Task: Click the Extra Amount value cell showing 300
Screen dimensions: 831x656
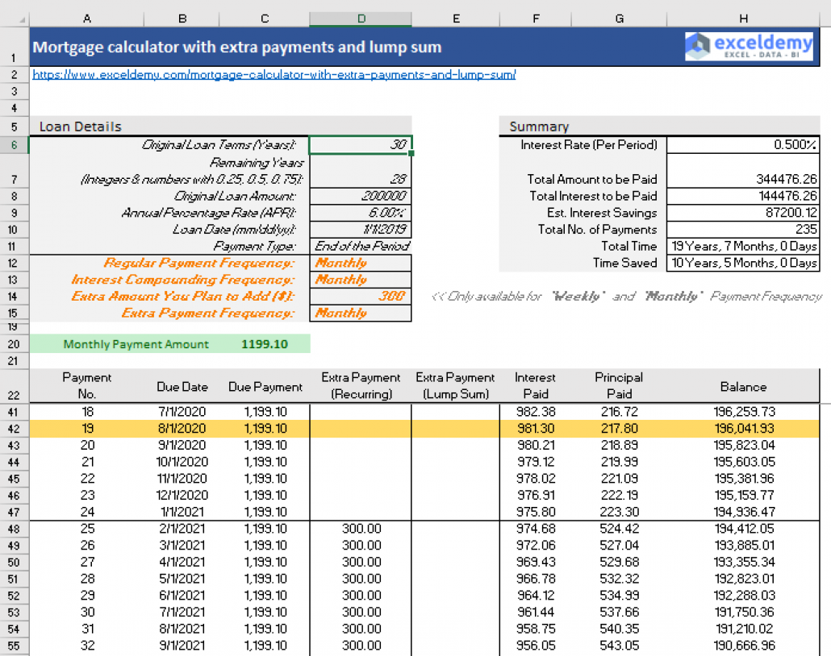Action: tap(361, 297)
